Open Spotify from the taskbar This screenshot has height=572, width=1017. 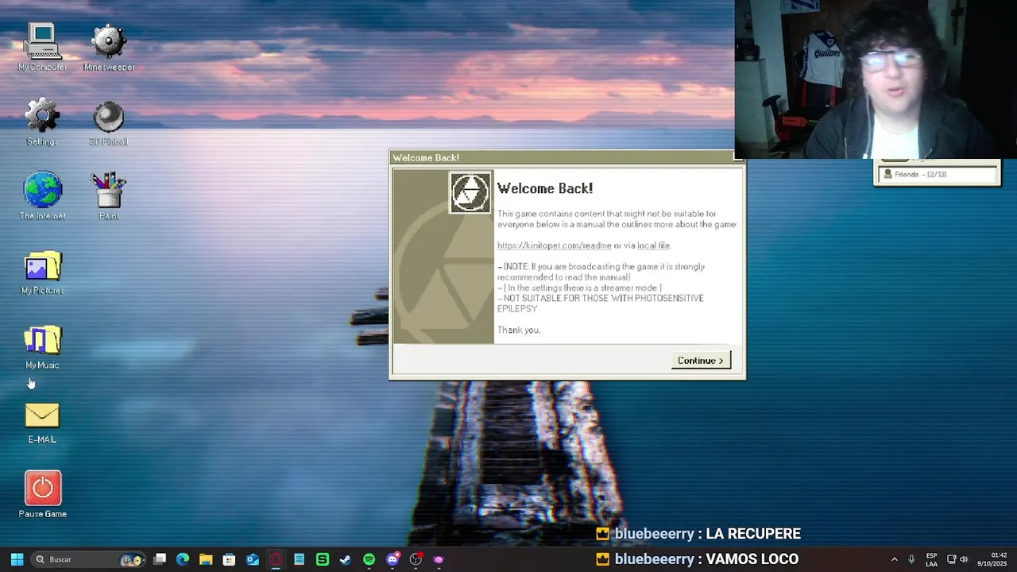tap(369, 559)
